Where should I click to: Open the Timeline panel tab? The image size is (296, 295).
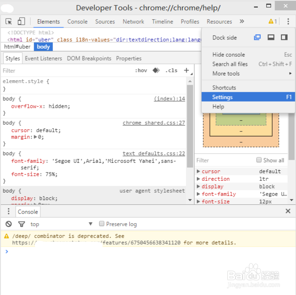pyautogui.click(x=162, y=21)
